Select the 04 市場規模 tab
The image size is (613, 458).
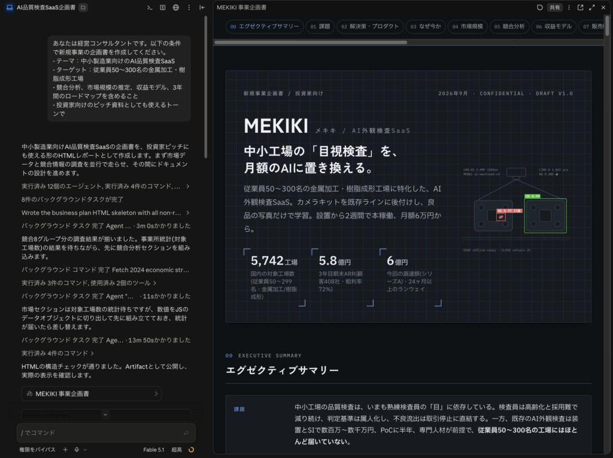point(467,26)
